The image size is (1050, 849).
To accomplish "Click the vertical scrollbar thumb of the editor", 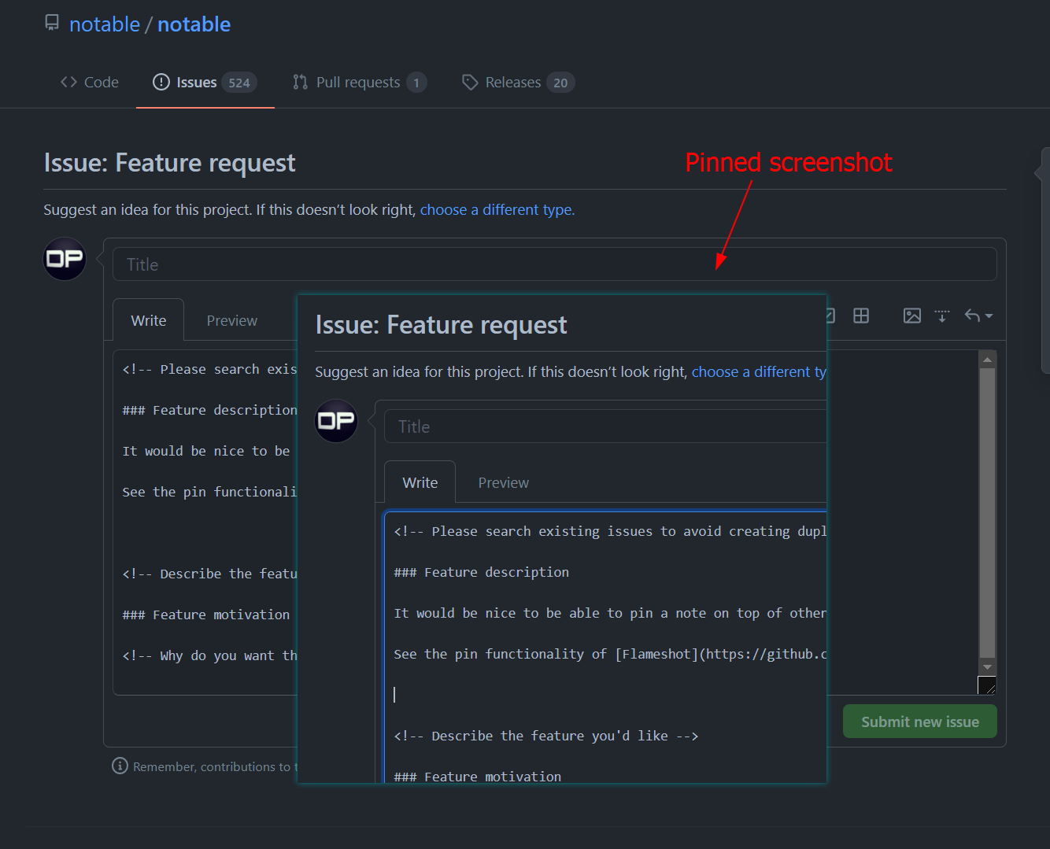I will pos(987,511).
